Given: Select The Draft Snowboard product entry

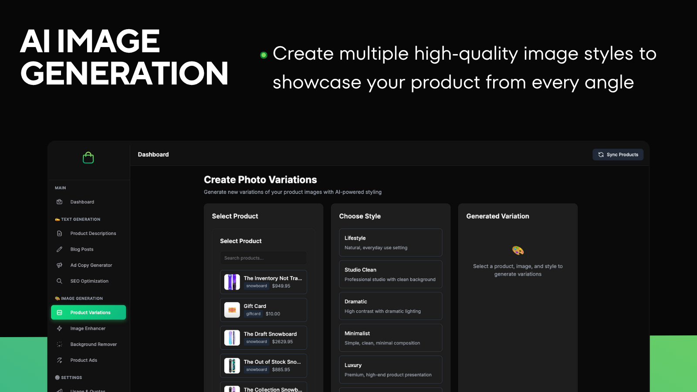Looking at the screenshot, I should pyautogui.click(x=264, y=338).
